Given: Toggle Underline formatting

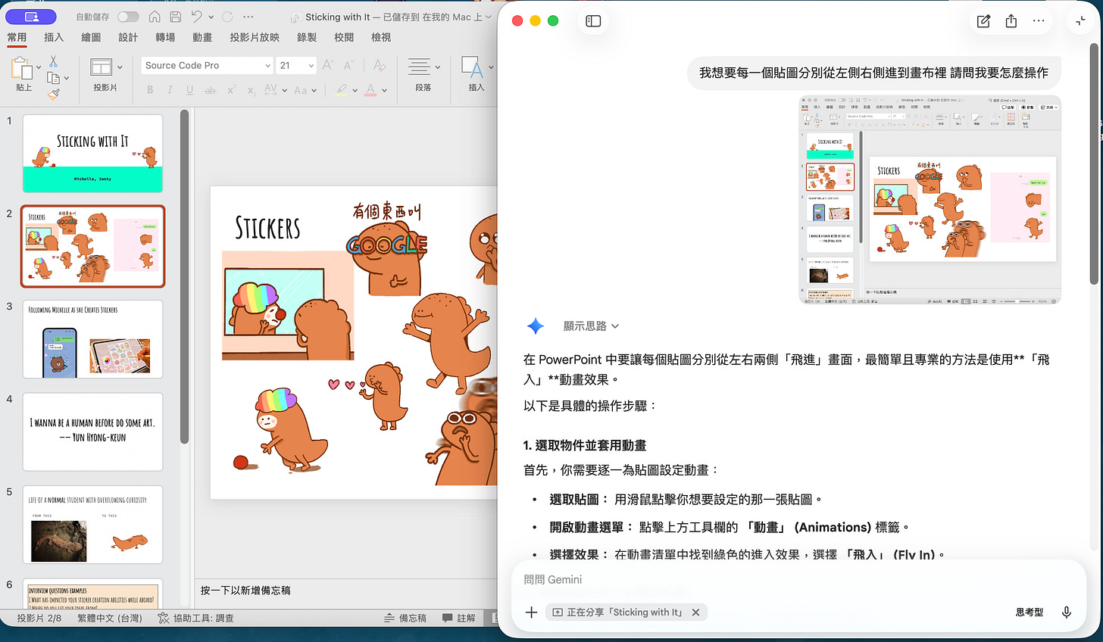Looking at the screenshot, I should [189, 90].
